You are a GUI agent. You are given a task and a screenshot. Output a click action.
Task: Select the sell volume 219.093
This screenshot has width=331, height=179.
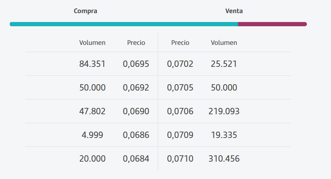(x=224, y=111)
